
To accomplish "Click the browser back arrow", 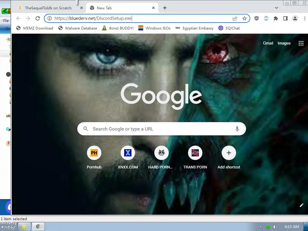I will 18,18.
